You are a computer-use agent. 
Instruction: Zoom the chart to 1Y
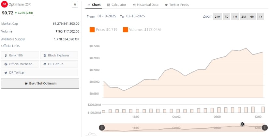pos(261,17)
